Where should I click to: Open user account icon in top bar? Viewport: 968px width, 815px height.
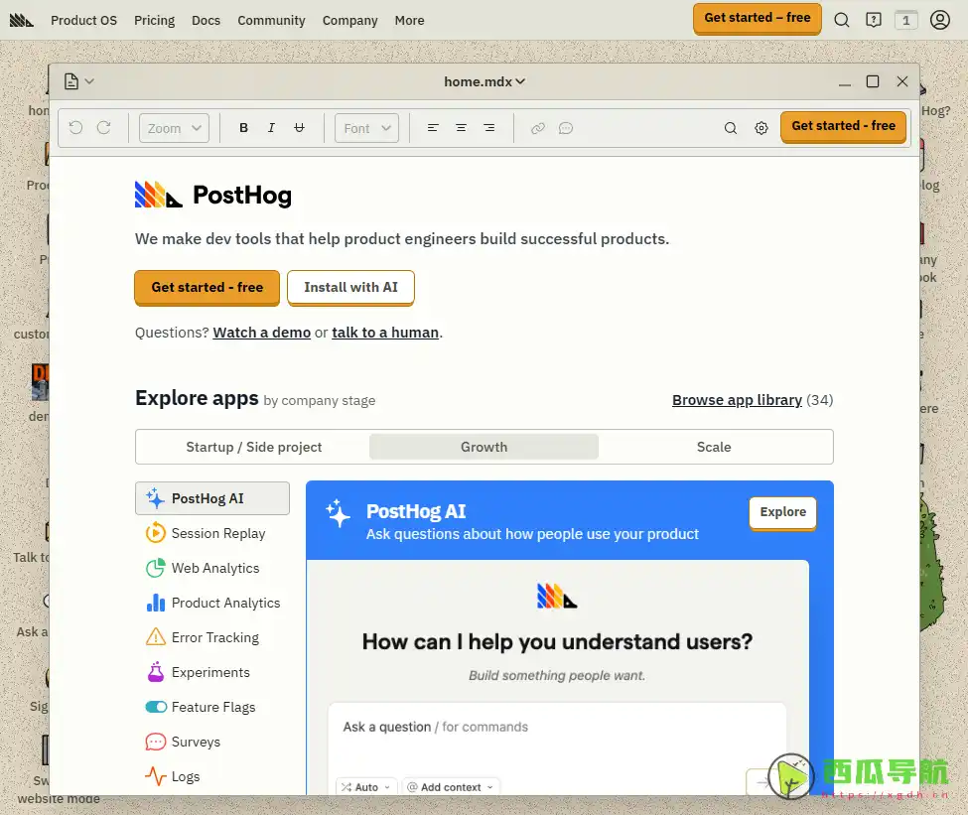[x=940, y=20]
